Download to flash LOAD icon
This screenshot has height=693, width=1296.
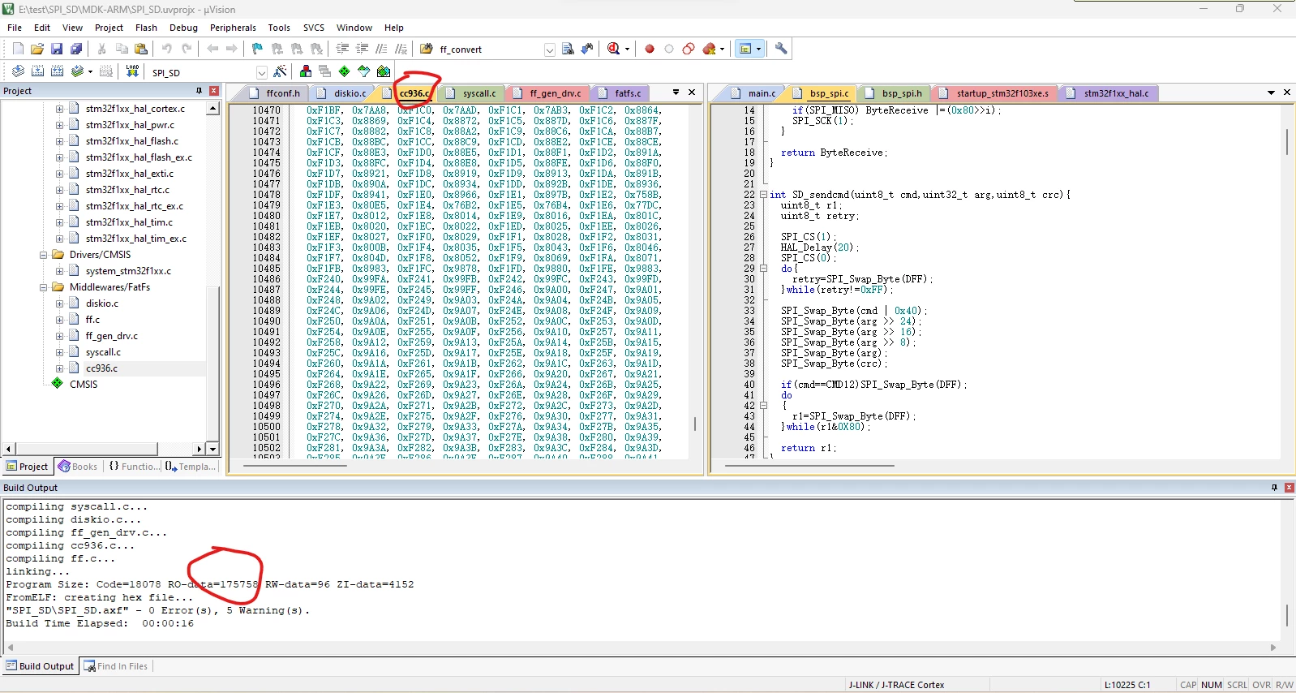pyautogui.click(x=132, y=71)
